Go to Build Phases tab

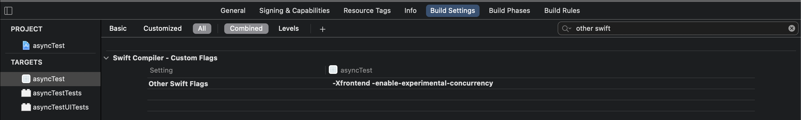pos(509,10)
